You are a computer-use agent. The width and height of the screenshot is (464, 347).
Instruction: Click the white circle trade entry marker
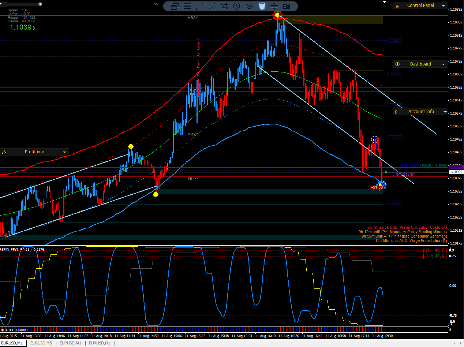click(374, 139)
